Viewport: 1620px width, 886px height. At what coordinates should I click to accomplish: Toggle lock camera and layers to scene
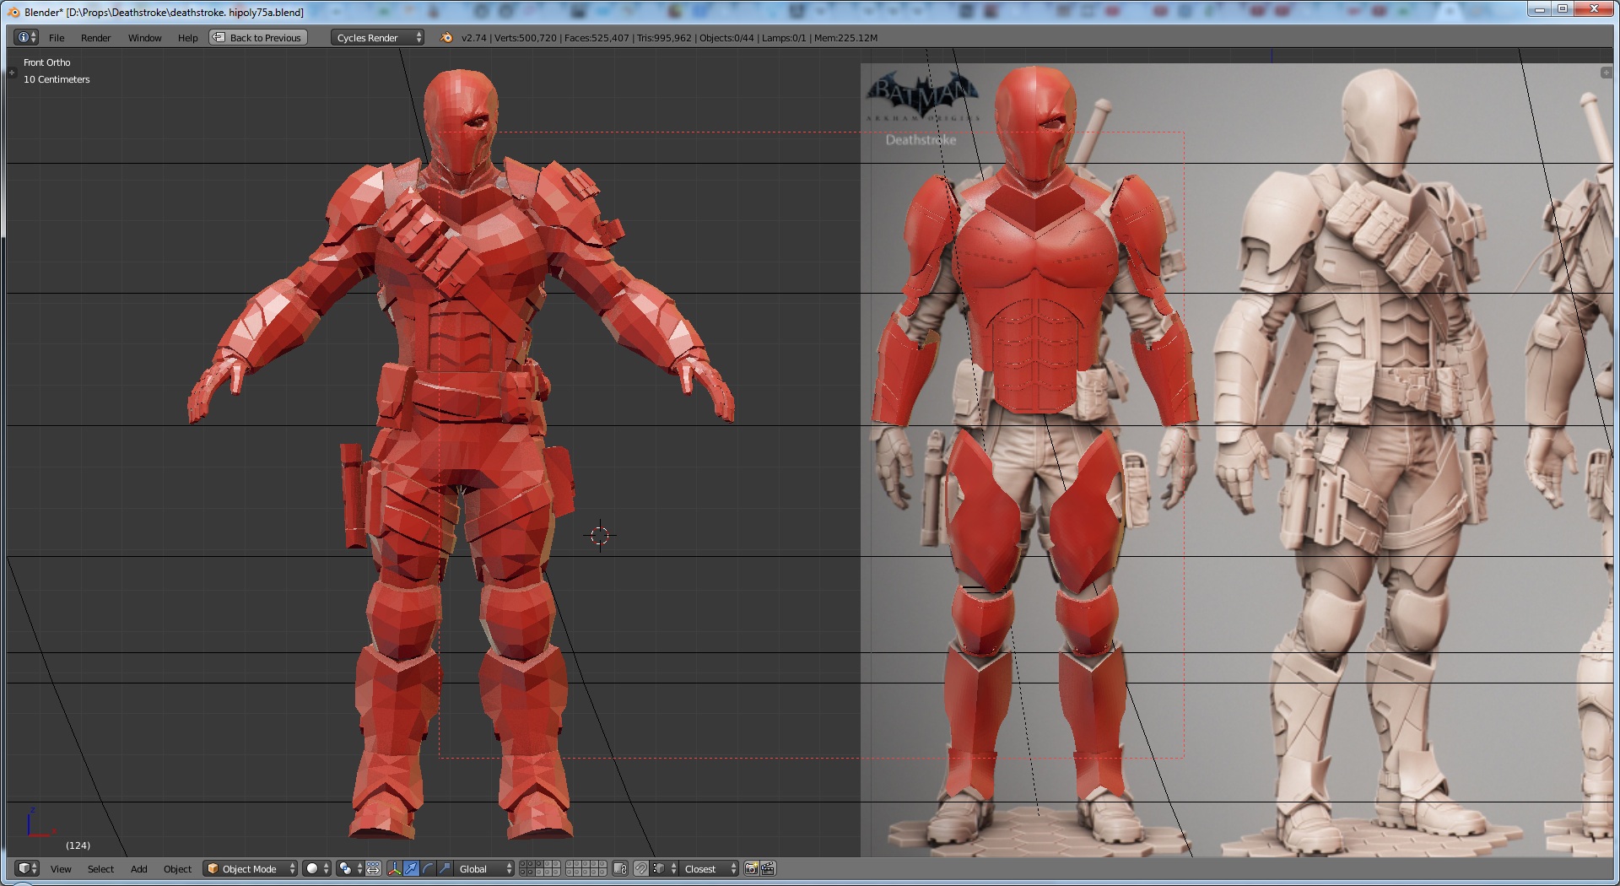tap(620, 869)
